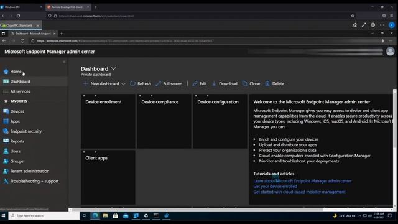Open Get started with cloud-based mobility link
Screen dimensions: 398x224
299,192
